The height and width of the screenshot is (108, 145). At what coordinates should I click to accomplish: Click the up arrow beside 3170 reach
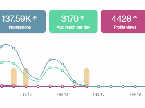[x=82, y=18]
